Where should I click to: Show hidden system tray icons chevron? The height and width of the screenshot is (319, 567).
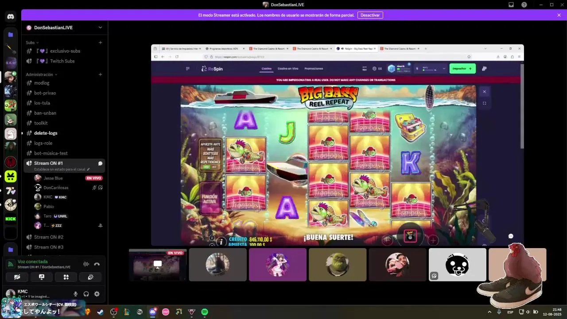(x=490, y=312)
